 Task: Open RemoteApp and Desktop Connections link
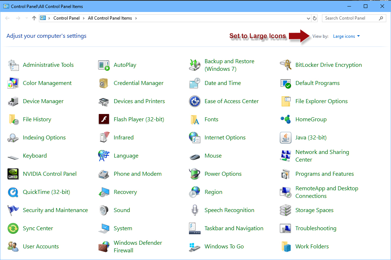327,192
